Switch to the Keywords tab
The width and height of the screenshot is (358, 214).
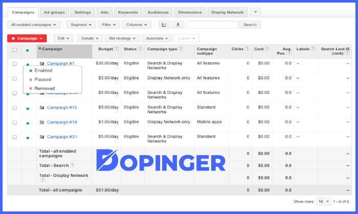[x=128, y=12]
